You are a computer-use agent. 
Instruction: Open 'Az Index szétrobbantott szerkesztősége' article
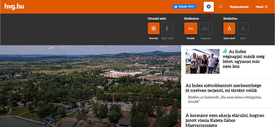click(x=223, y=88)
